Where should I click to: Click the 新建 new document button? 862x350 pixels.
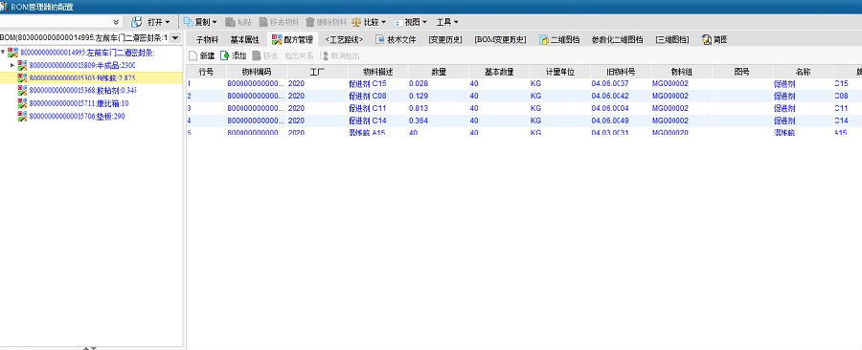[201, 56]
